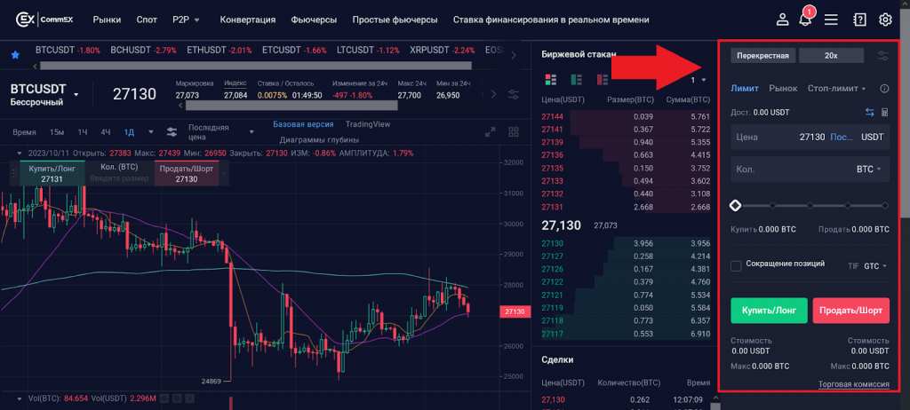Open chart preferences sliders next to stats
Image resolution: width=910 pixels, height=410 pixels.
(514, 94)
